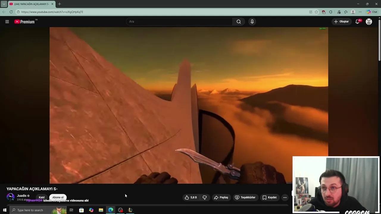Open the Oluştur create button

341,21
